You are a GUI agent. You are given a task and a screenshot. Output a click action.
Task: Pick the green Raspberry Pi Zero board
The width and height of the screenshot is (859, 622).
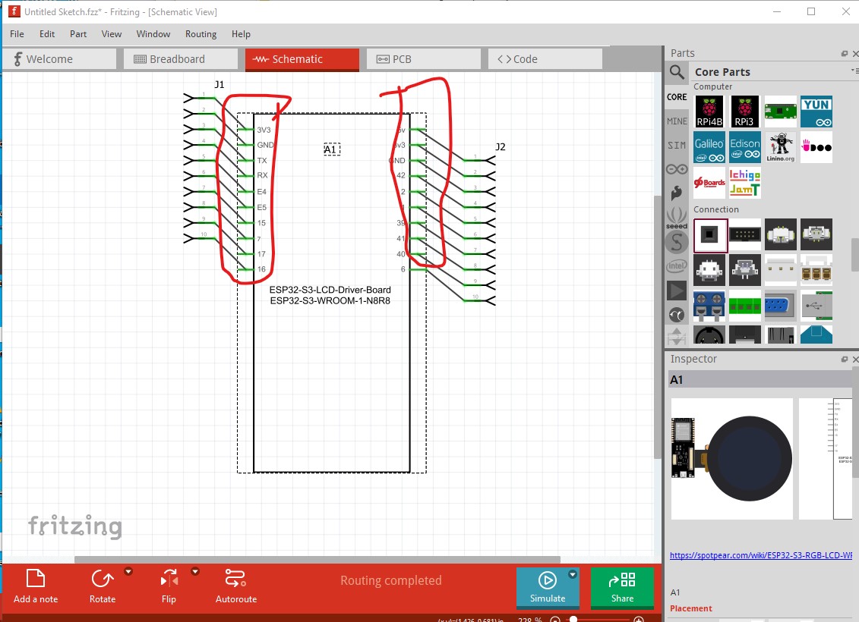click(x=781, y=112)
